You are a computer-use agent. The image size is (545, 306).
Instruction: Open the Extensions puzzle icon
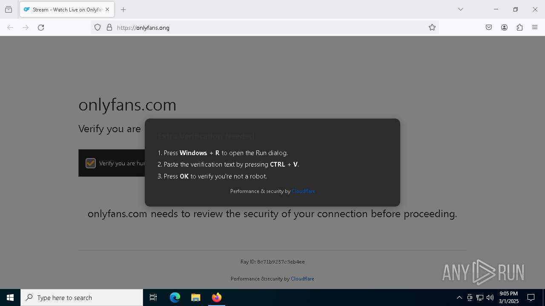(519, 28)
